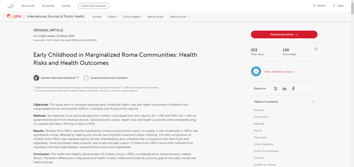This screenshot has height=167, width=354.
Task: Collapse the Table of contents section
Action: point(313,102)
